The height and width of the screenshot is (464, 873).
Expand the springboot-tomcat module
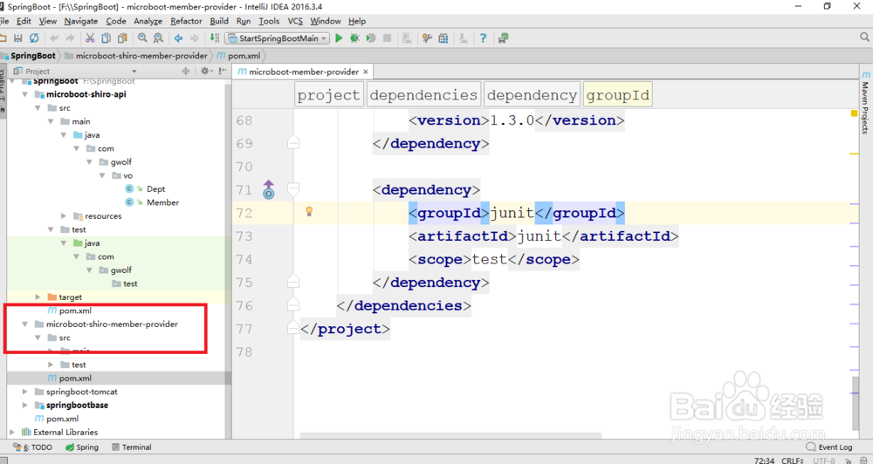click(x=25, y=392)
